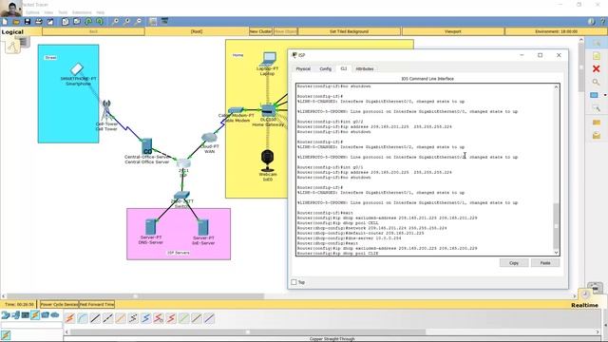608x342 pixels.
Task: Click the Zoom Reset magnifier icon
Action: click(126, 21)
